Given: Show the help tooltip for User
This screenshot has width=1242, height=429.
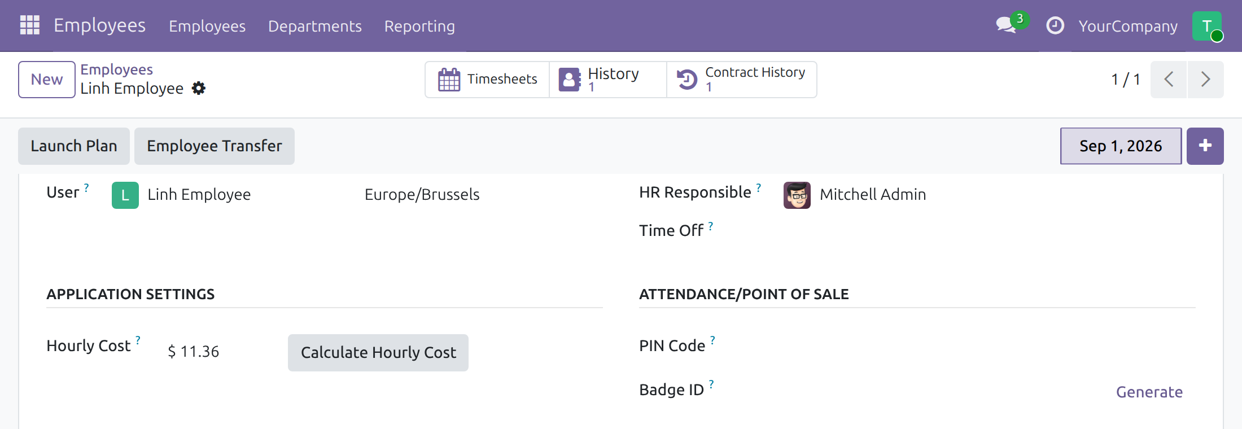Looking at the screenshot, I should tap(86, 187).
